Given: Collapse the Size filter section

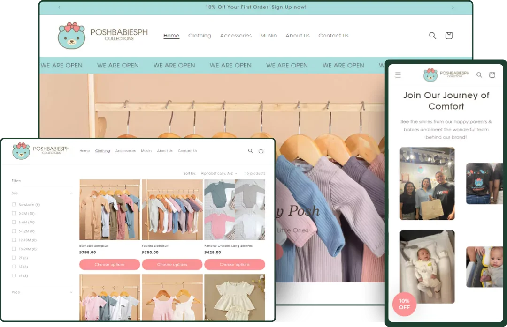Looking at the screenshot, I should pos(71,193).
